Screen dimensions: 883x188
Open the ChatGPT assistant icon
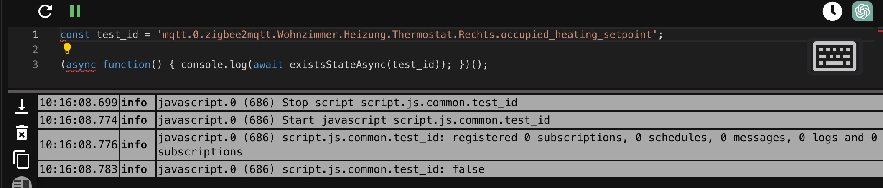(x=862, y=11)
